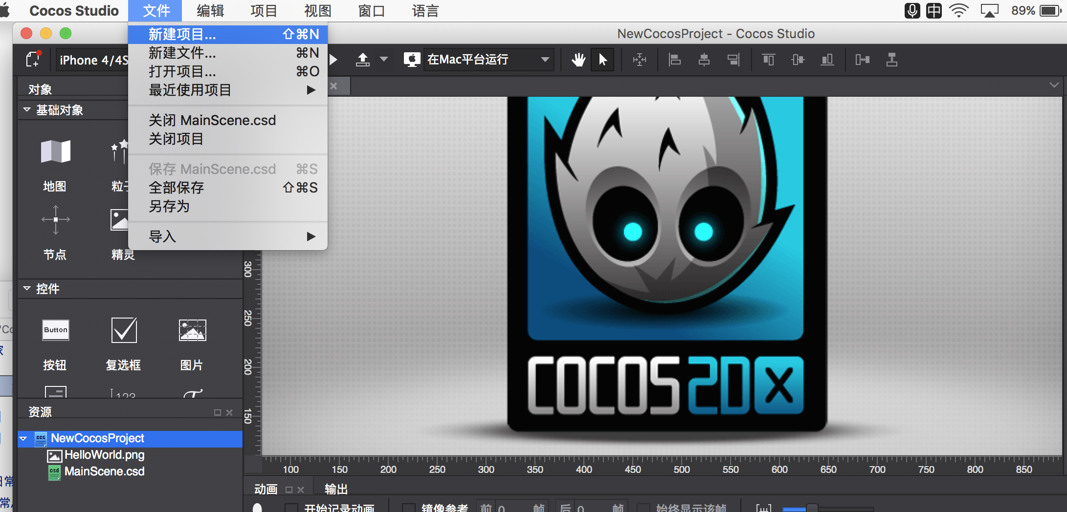Click the macOS input method icon

point(934,11)
